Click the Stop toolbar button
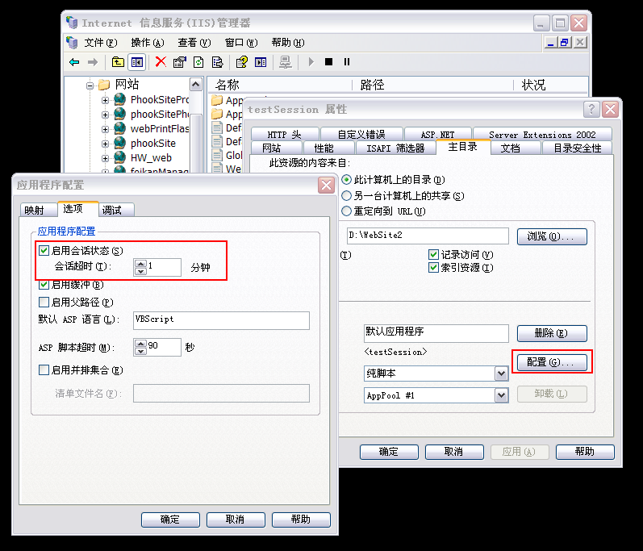The height and width of the screenshot is (551, 643). coord(328,62)
